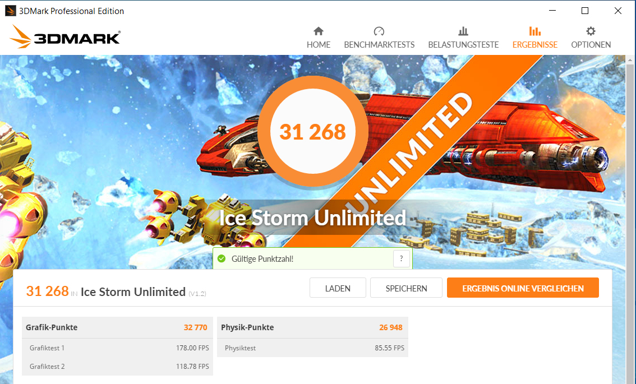Click the green valid score checkmark
Image resolution: width=636 pixels, height=384 pixels.
[222, 258]
